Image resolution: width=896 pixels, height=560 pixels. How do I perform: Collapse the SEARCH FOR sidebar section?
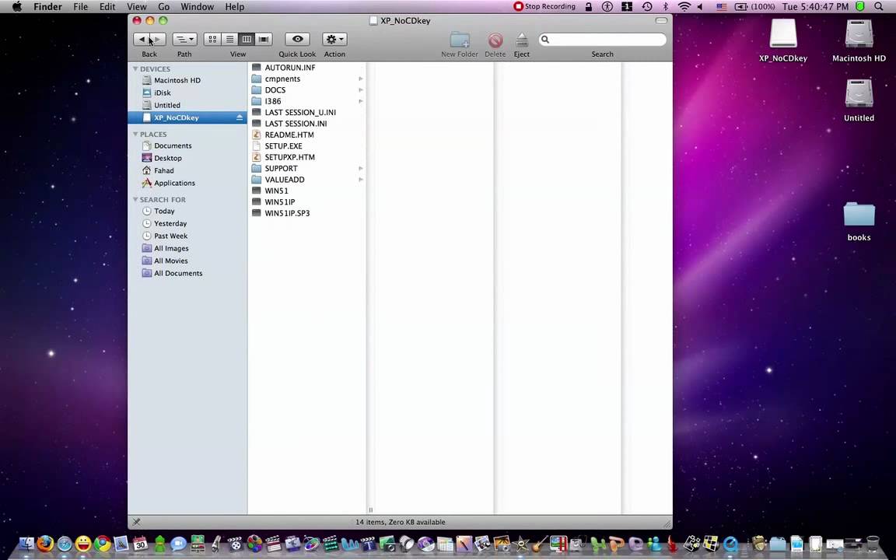(135, 199)
